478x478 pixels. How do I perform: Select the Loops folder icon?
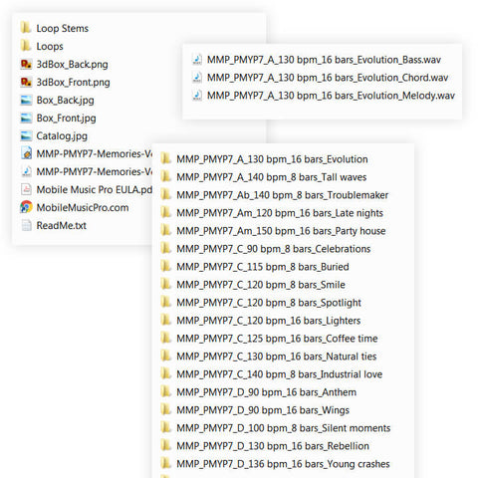pos(26,46)
